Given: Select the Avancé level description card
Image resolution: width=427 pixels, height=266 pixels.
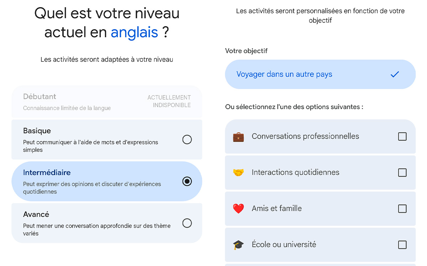Looking at the screenshot, I should (x=107, y=223).
